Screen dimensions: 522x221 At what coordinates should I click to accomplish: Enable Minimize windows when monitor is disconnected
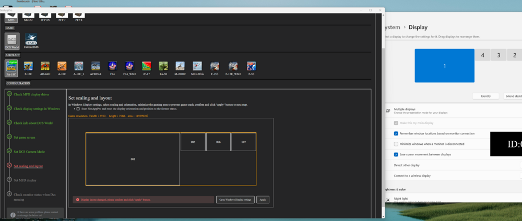point(396,144)
